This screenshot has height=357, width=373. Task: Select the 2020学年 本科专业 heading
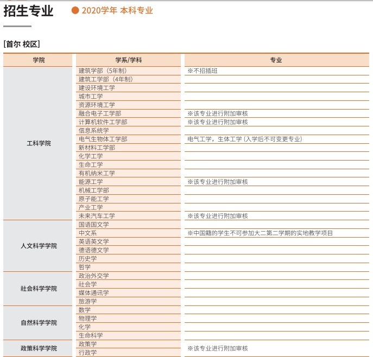click(117, 11)
